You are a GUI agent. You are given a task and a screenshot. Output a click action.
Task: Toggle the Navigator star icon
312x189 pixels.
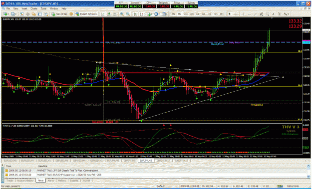click(x=34, y=14)
